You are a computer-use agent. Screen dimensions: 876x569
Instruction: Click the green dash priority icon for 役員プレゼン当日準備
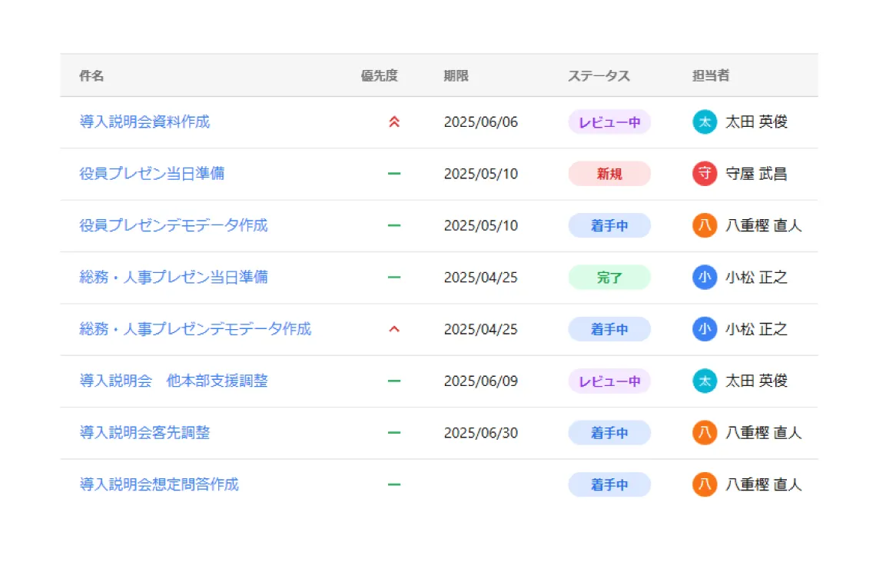click(x=394, y=174)
